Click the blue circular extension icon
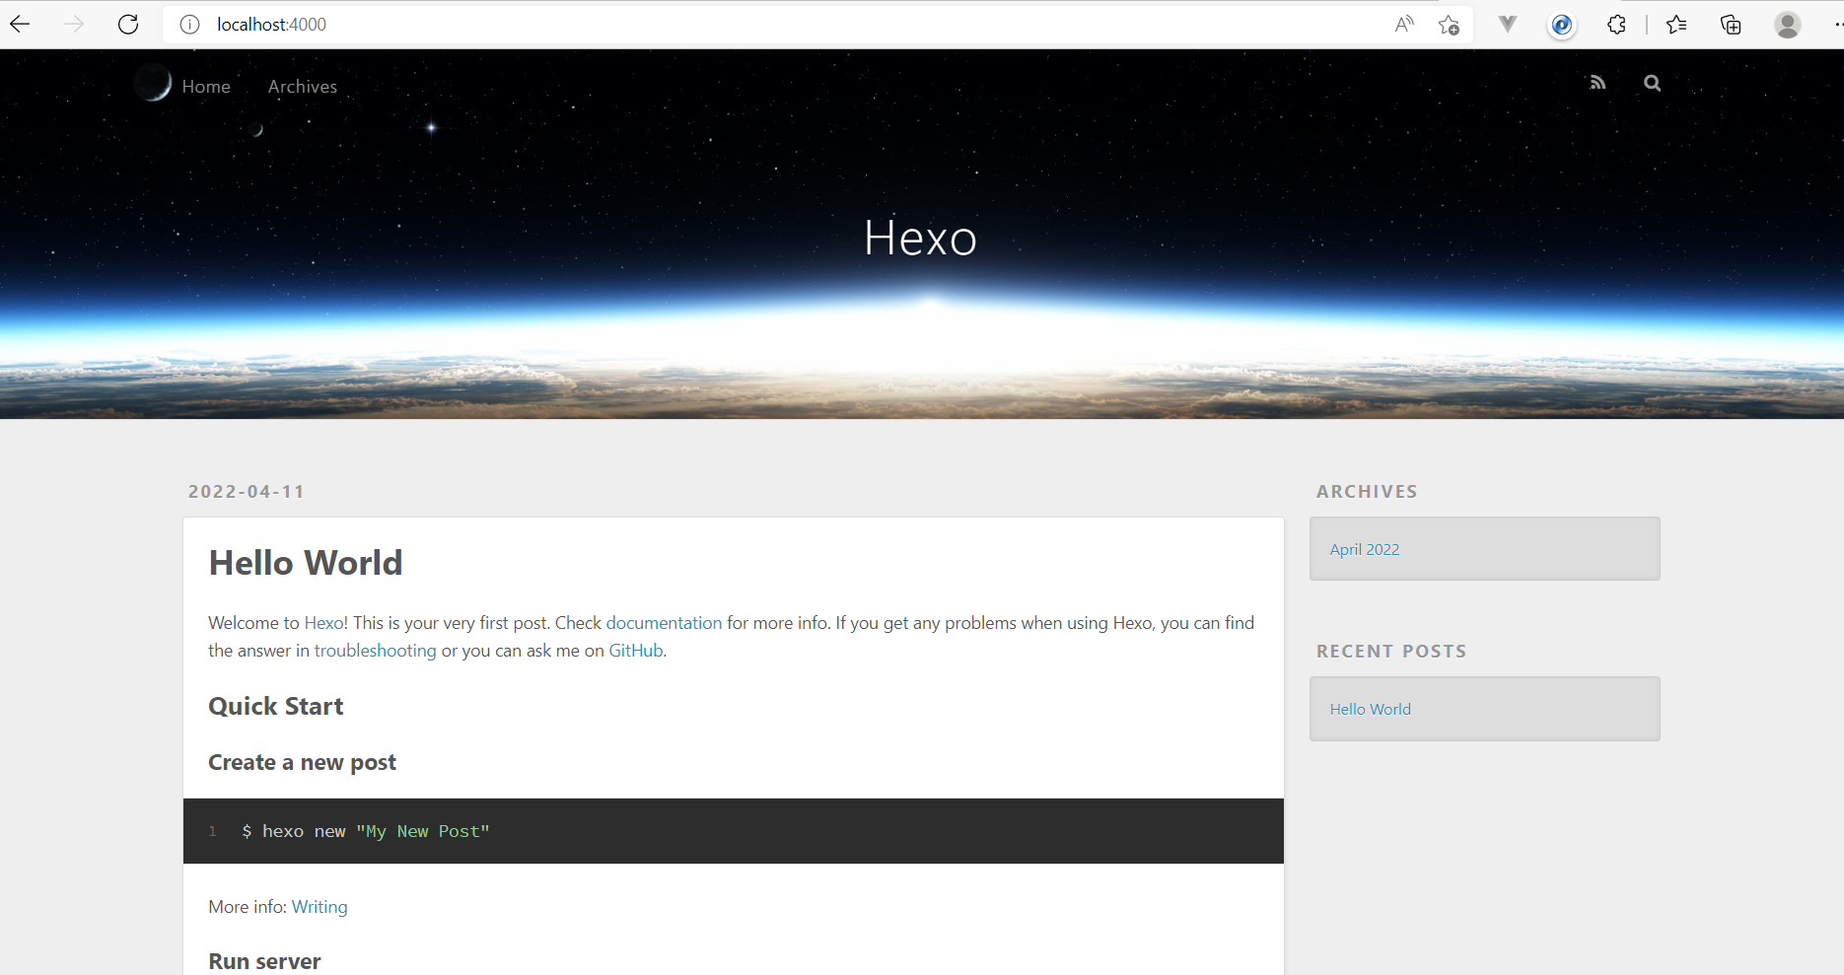1844x975 pixels. pyautogui.click(x=1562, y=25)
